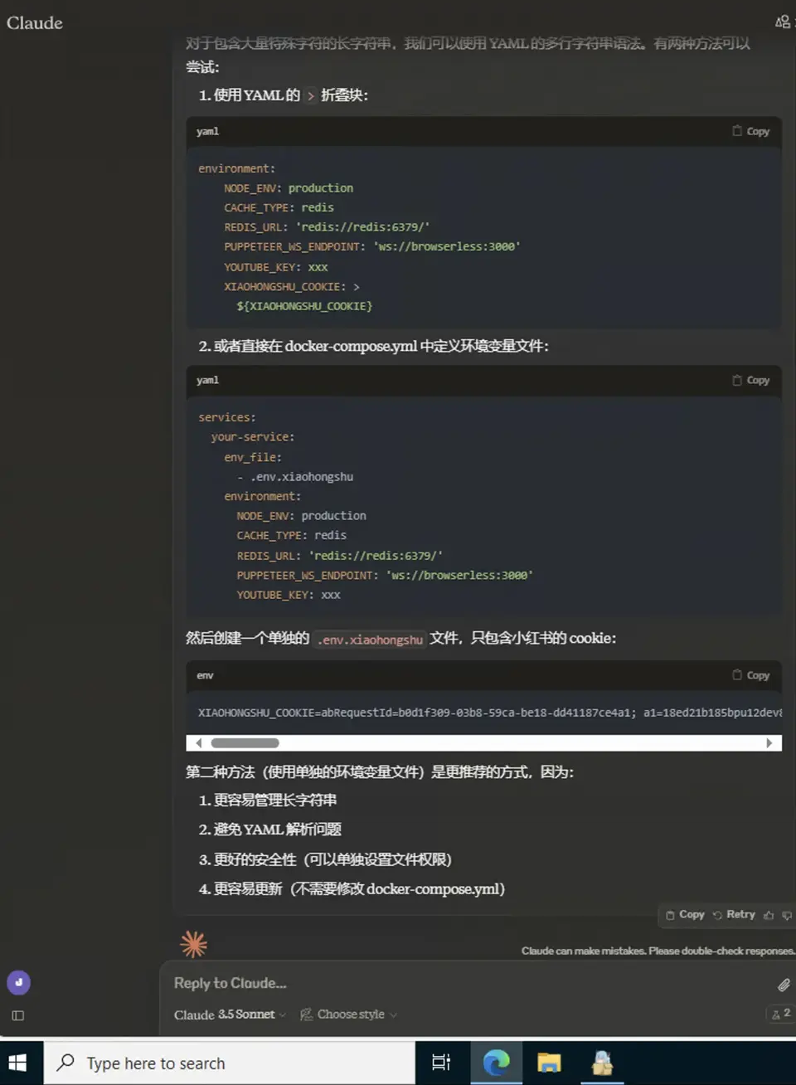The height and width of the screenshot is (1085, 796).
Task: Click list item '1. 更容易管理长字符串'
Action: 267,800
